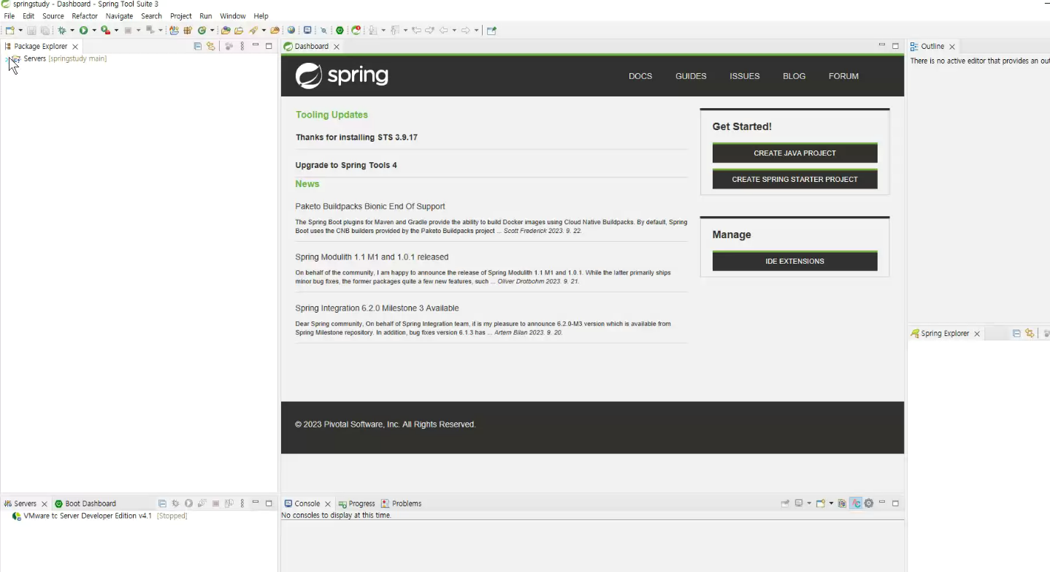Collapse All in Package Explorer

pyautogui.click(x=198, y=46)
